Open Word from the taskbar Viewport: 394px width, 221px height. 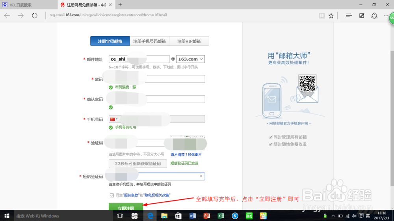[193, 216]
